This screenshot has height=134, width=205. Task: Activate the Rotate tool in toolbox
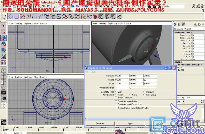(3, 44)
